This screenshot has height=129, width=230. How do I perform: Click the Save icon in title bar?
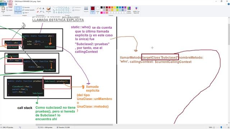(x=5, y=1)
